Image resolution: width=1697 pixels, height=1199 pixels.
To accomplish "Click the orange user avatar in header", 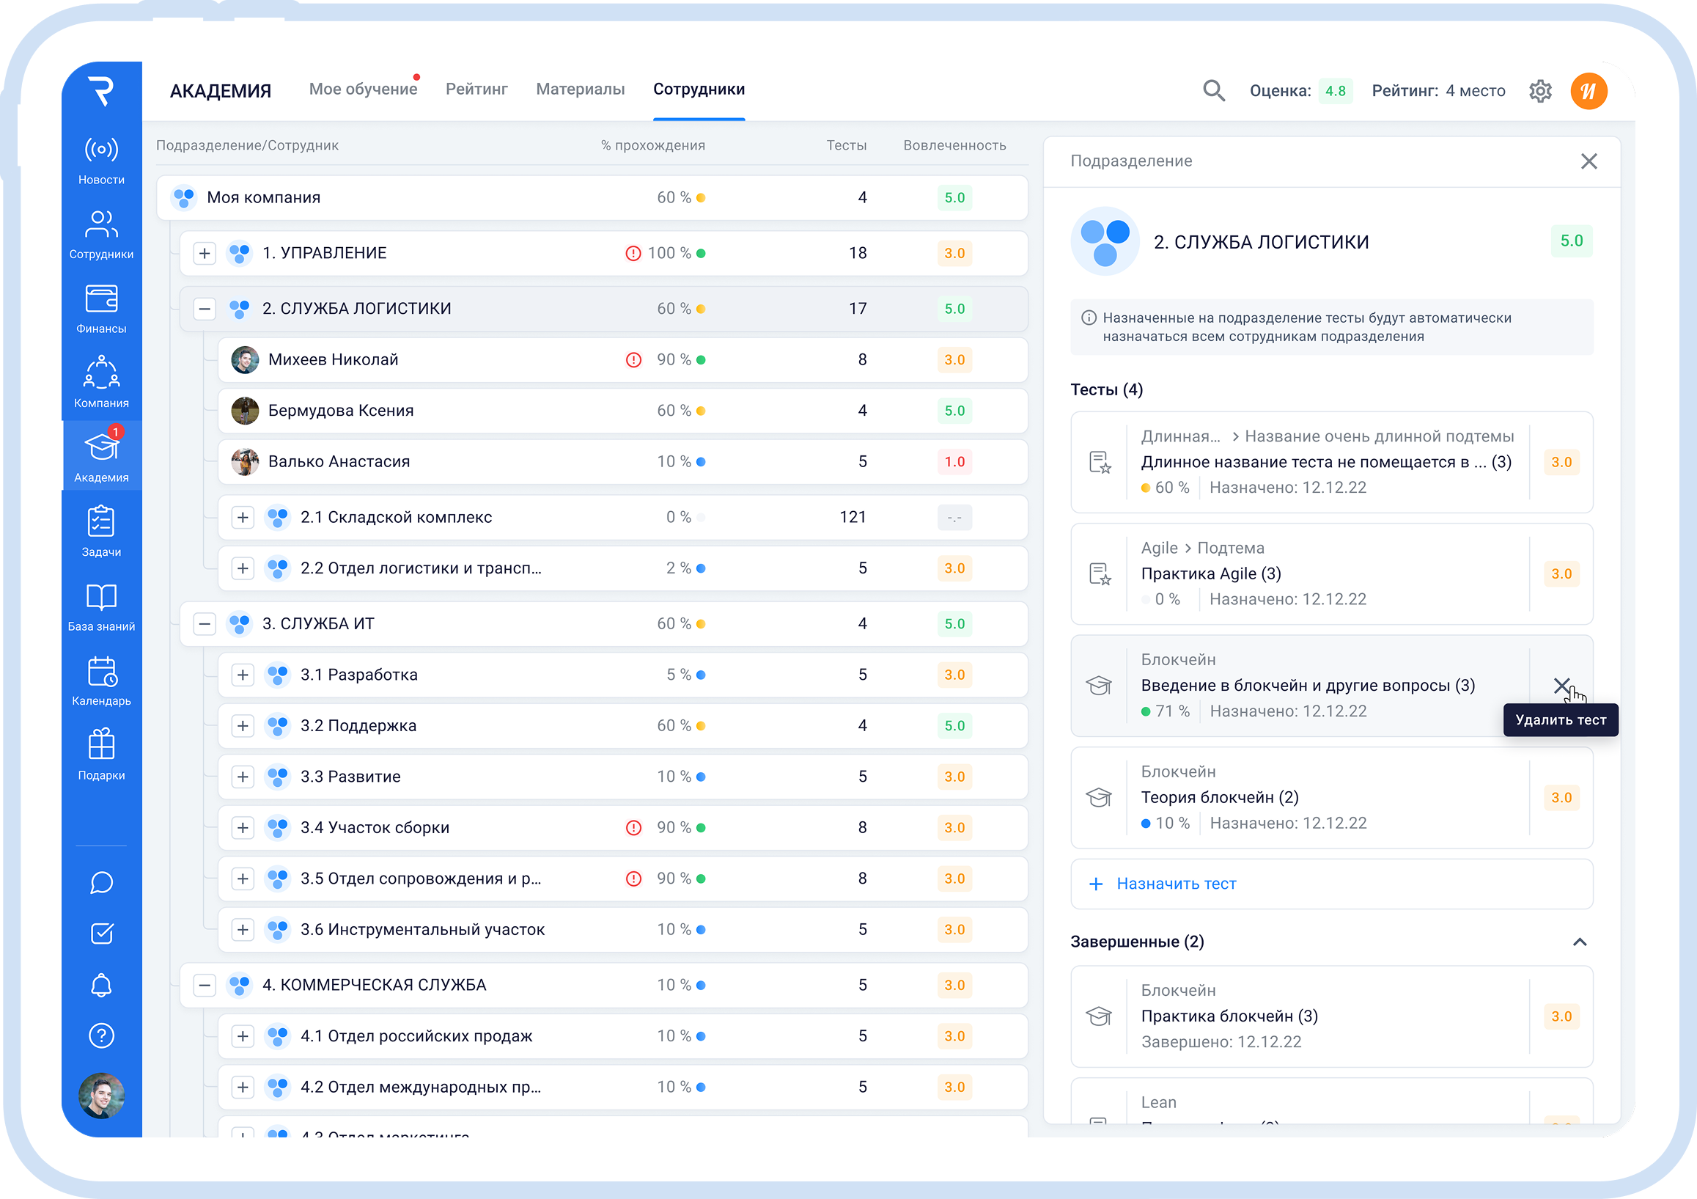I will pyautogui.click(x=1589, y=91).
